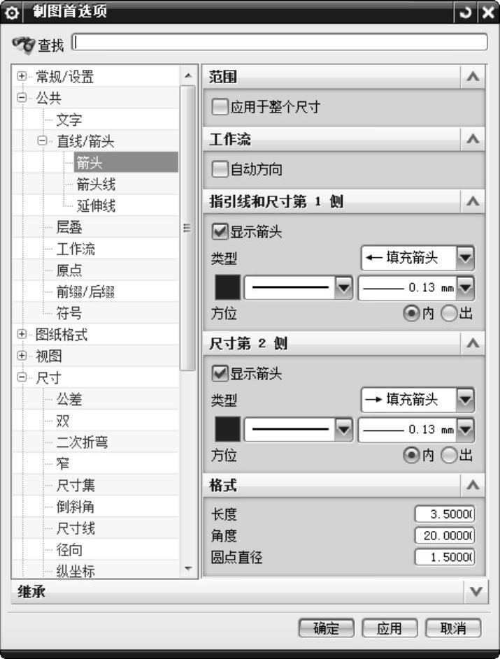The height and width of the screenshot is (659, 500).
Task: Select 文字 in the tree
Action: click(x=69, y=120)
